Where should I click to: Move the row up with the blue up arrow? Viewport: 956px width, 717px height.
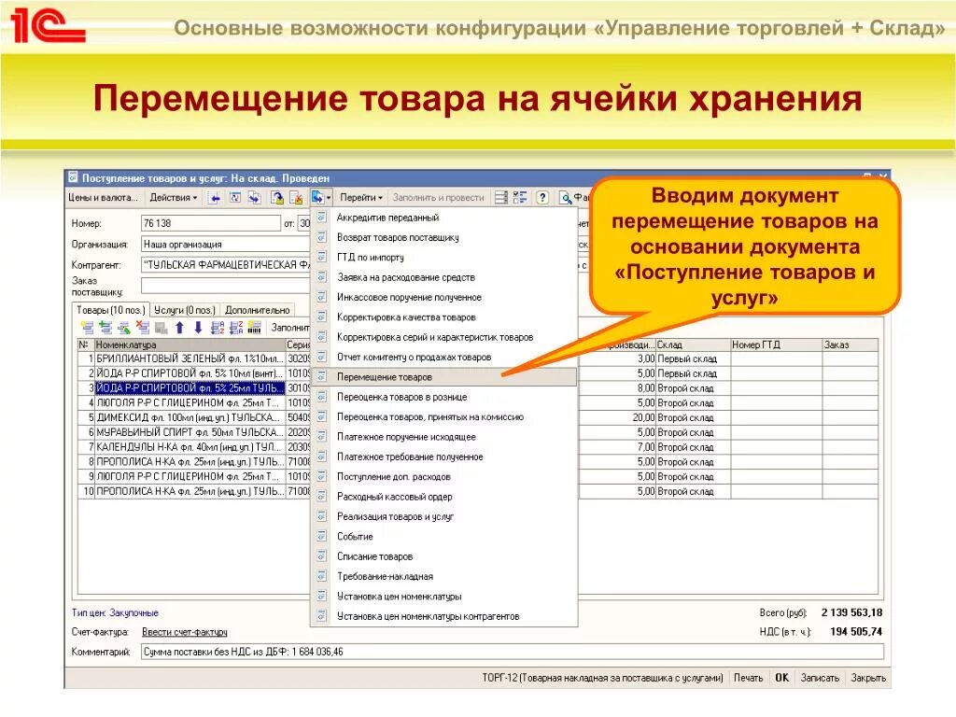(180, 328)
